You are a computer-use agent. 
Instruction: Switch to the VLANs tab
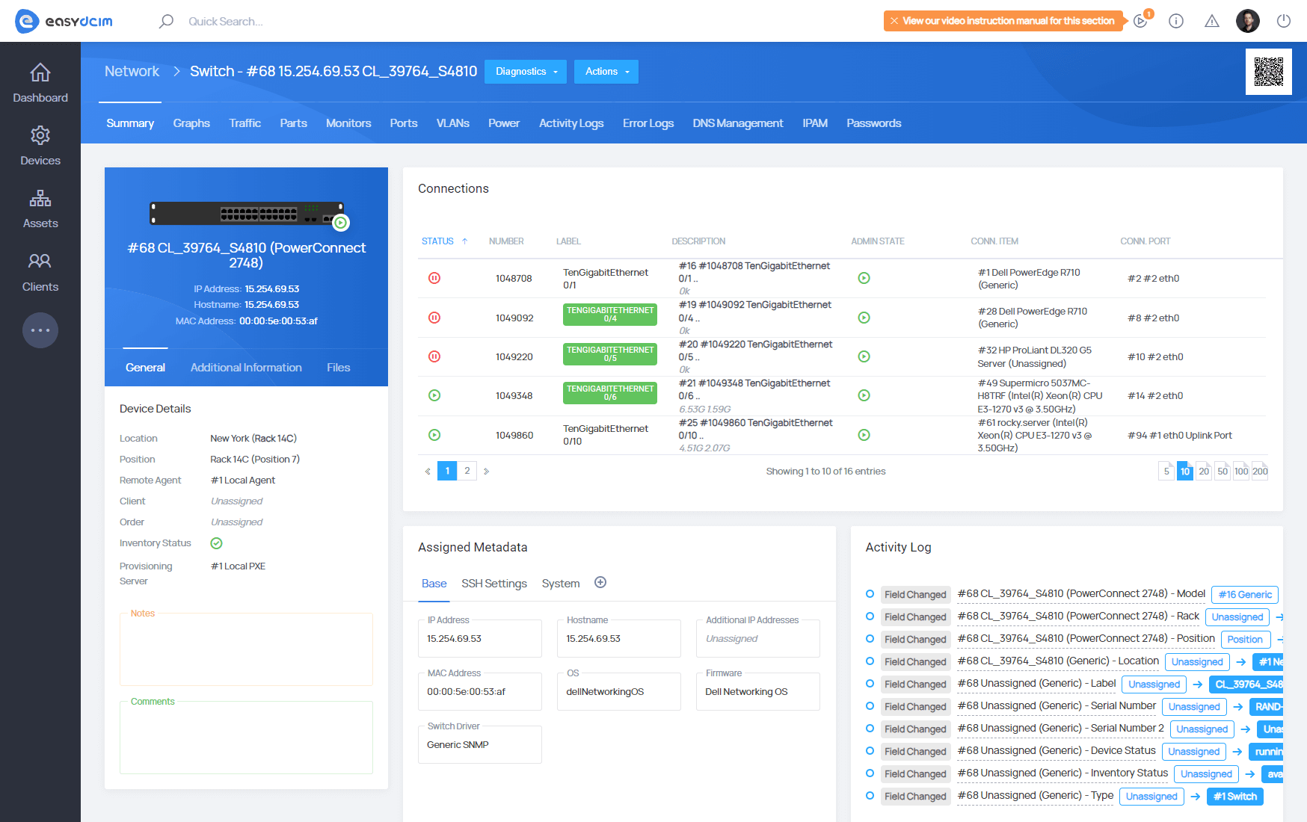point(452,123)
